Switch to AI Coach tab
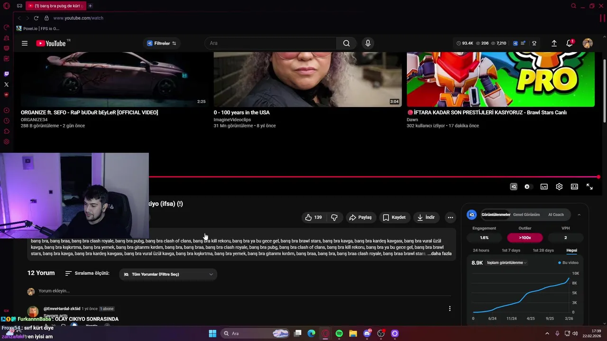Image resolution: width=607 pixels, height=341 pixels. point(556,215)
